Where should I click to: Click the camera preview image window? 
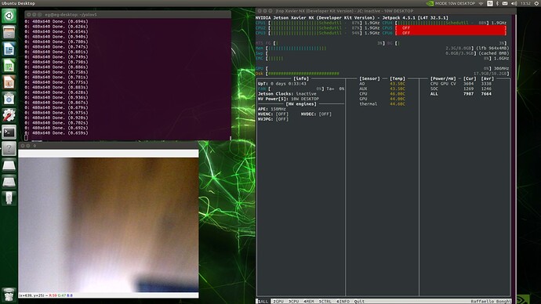(108, 225)
